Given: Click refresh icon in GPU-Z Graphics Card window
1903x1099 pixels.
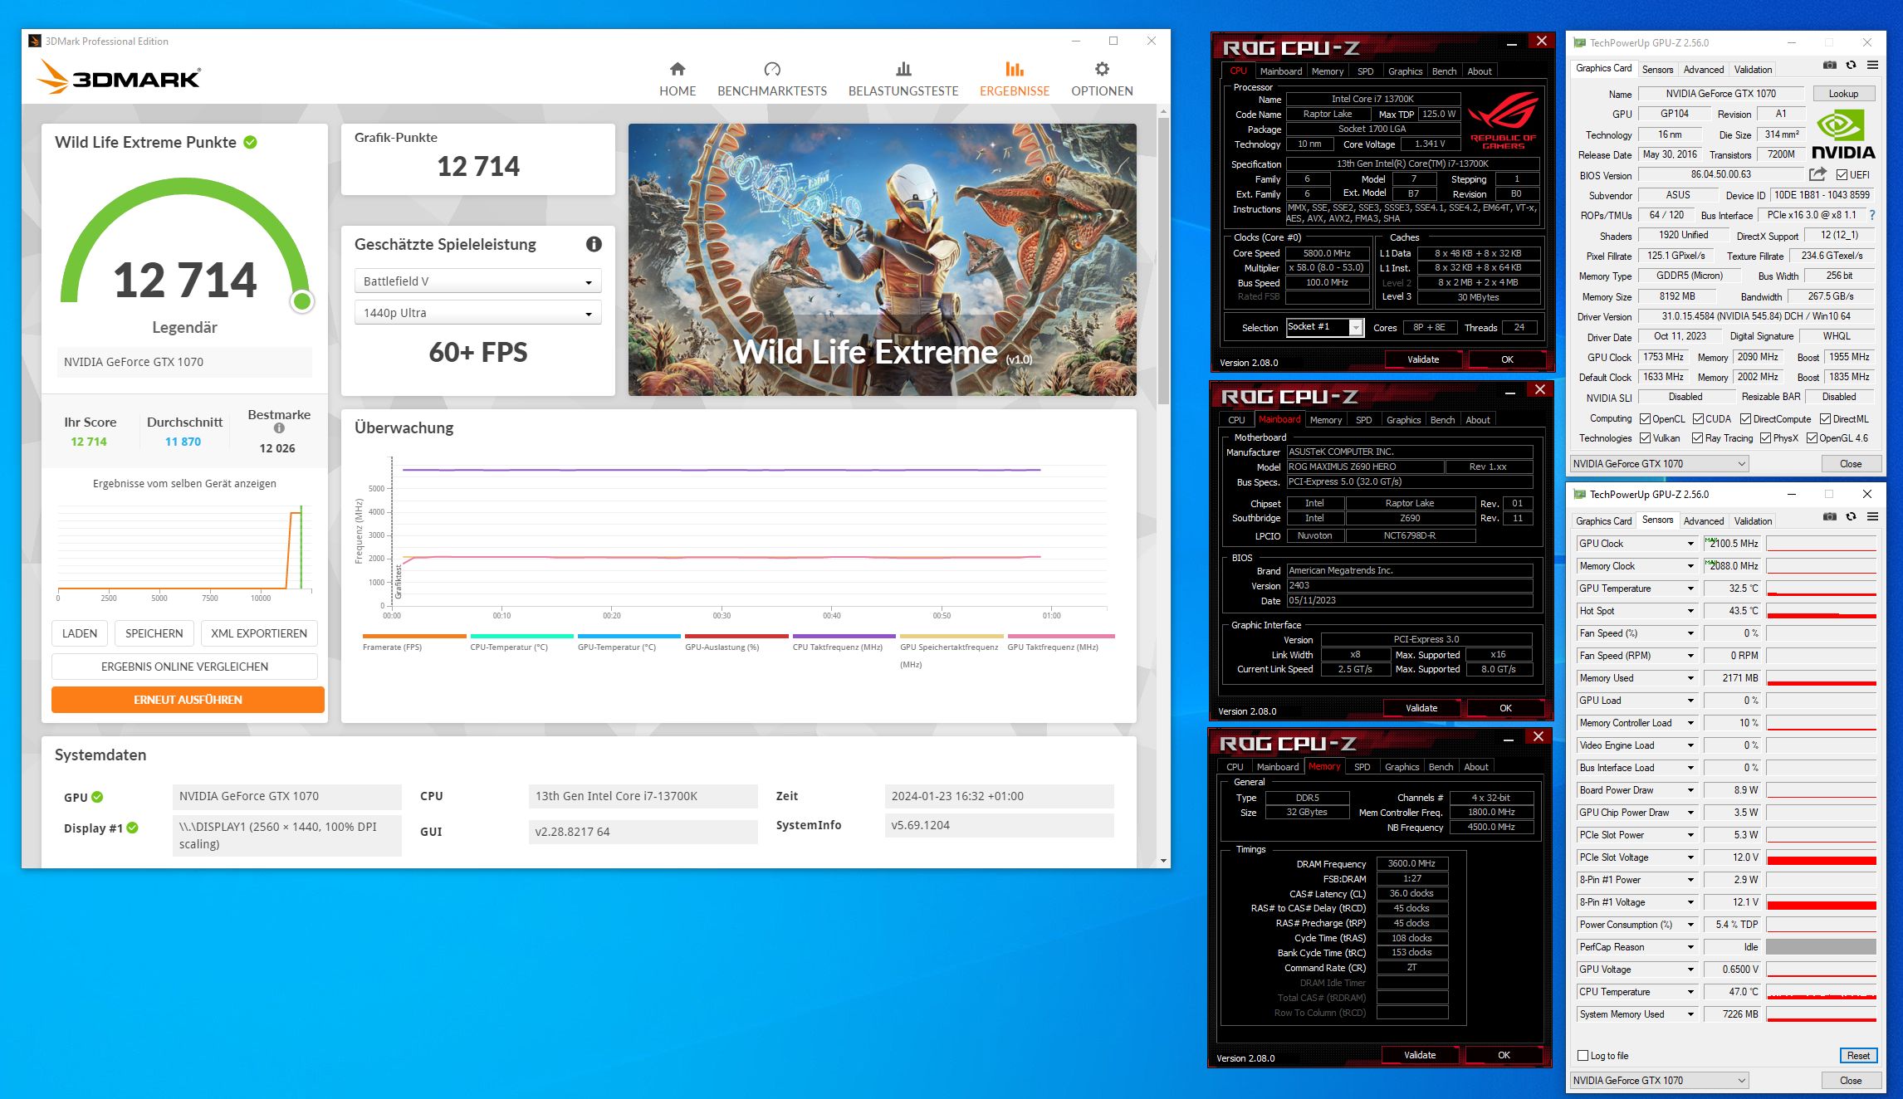Looking at the screenshot, I should coord(1851,65).
